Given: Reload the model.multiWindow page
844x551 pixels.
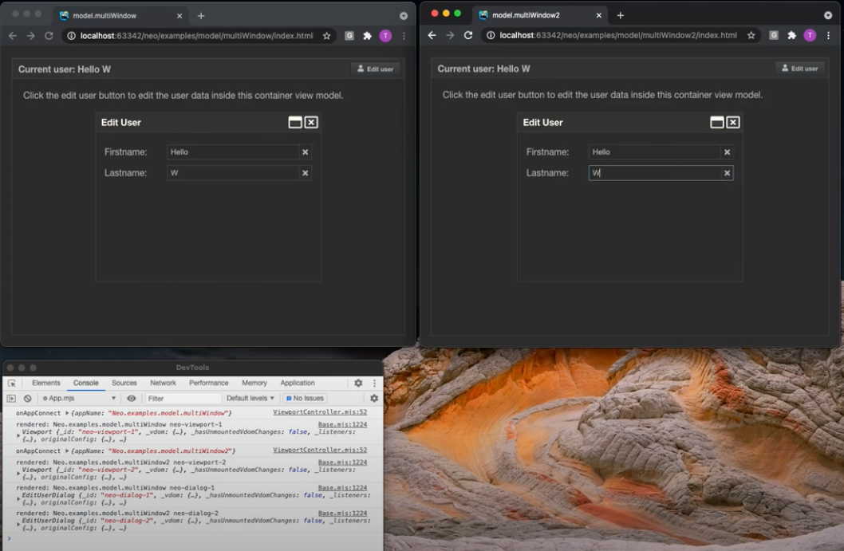Looking at the screenshot, I should pyautogui.click(x=49, y=35).
